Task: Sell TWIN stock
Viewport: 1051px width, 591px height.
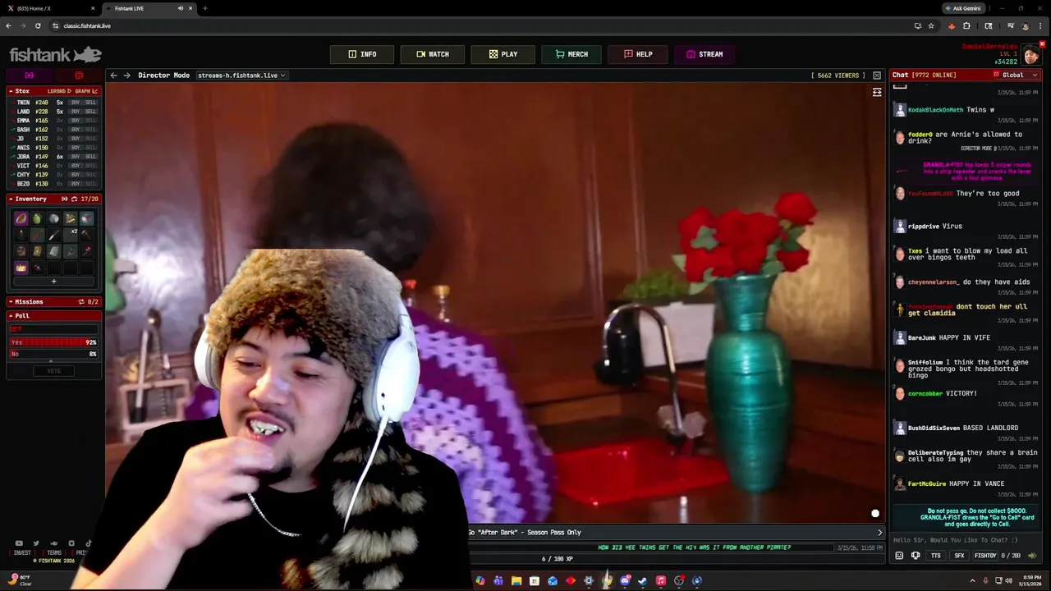Action: click(x=90, y=103)
